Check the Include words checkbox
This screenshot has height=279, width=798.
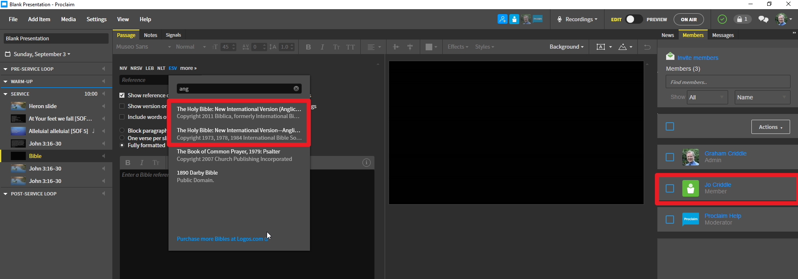(x=122, y=117)
